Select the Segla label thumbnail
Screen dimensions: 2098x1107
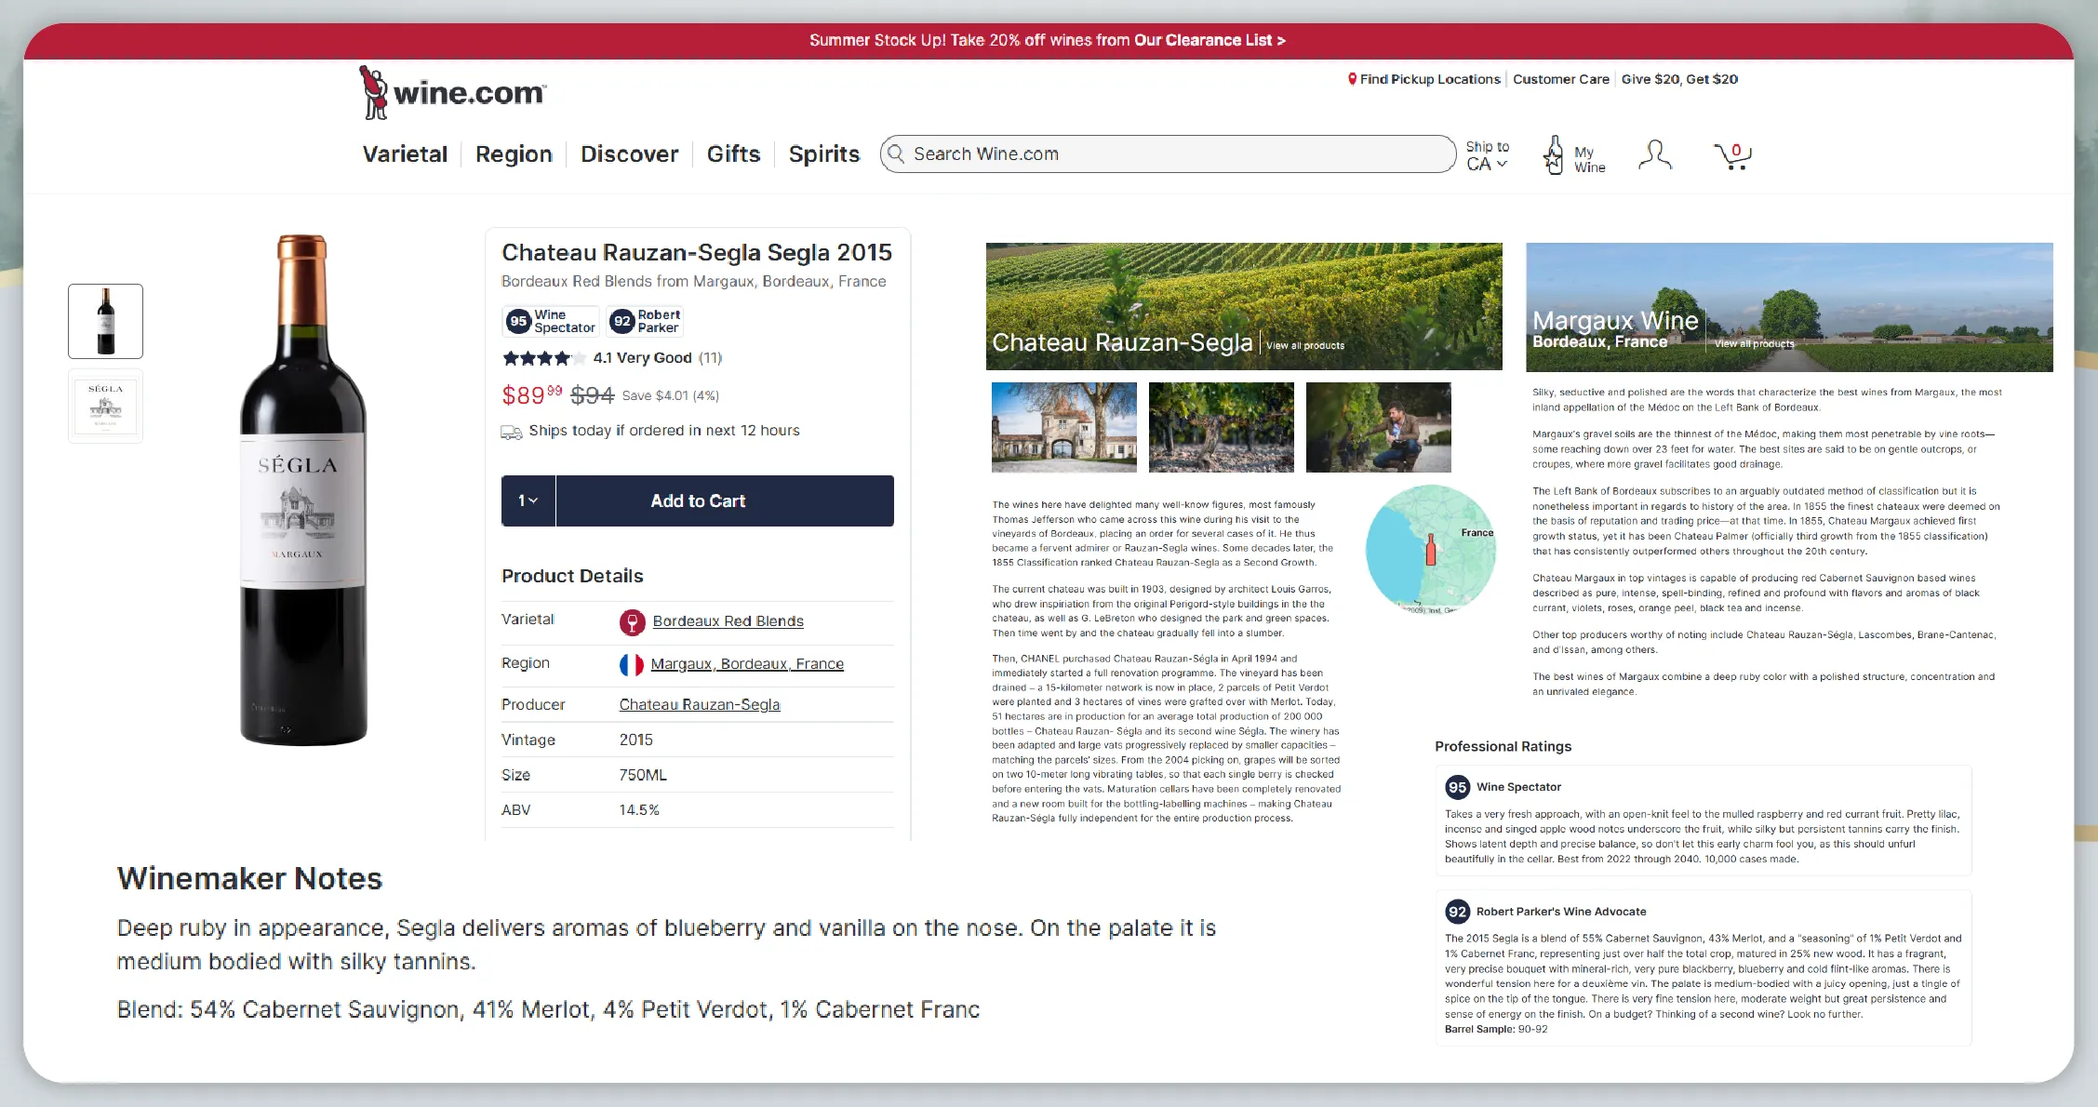click(x=105, y=405)
